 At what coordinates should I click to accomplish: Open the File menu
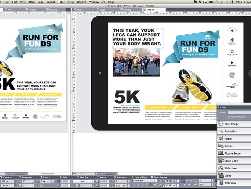coord(7,2)
